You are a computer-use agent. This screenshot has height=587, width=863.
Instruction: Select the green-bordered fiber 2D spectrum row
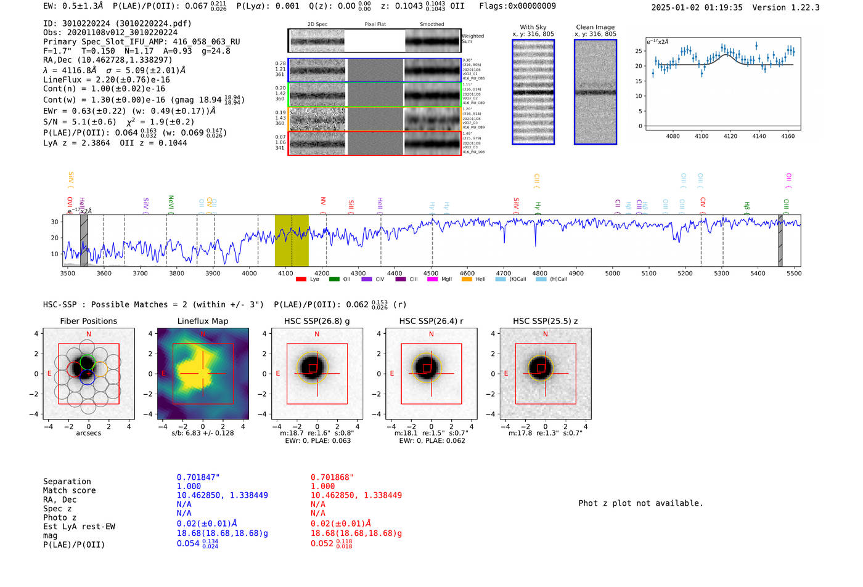click(374, 95)
